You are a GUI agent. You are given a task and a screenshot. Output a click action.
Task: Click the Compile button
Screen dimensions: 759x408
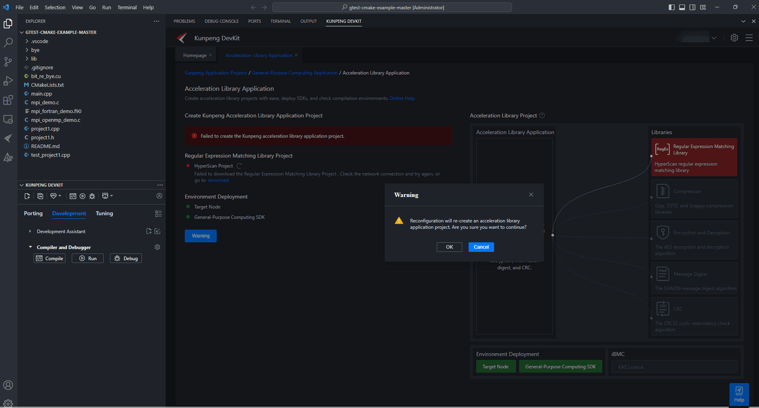click(x=49, y=258)
